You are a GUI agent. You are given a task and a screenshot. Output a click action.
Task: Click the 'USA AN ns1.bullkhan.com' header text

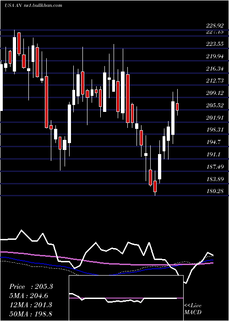33,6
